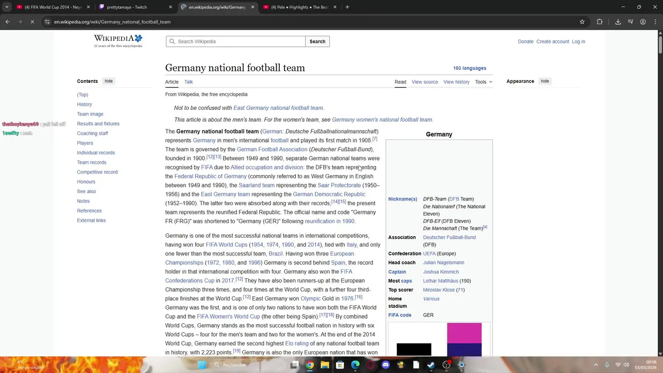663x373 pixels.
Task: Jump to Individual records in contents
Action: tap(96, 153)
